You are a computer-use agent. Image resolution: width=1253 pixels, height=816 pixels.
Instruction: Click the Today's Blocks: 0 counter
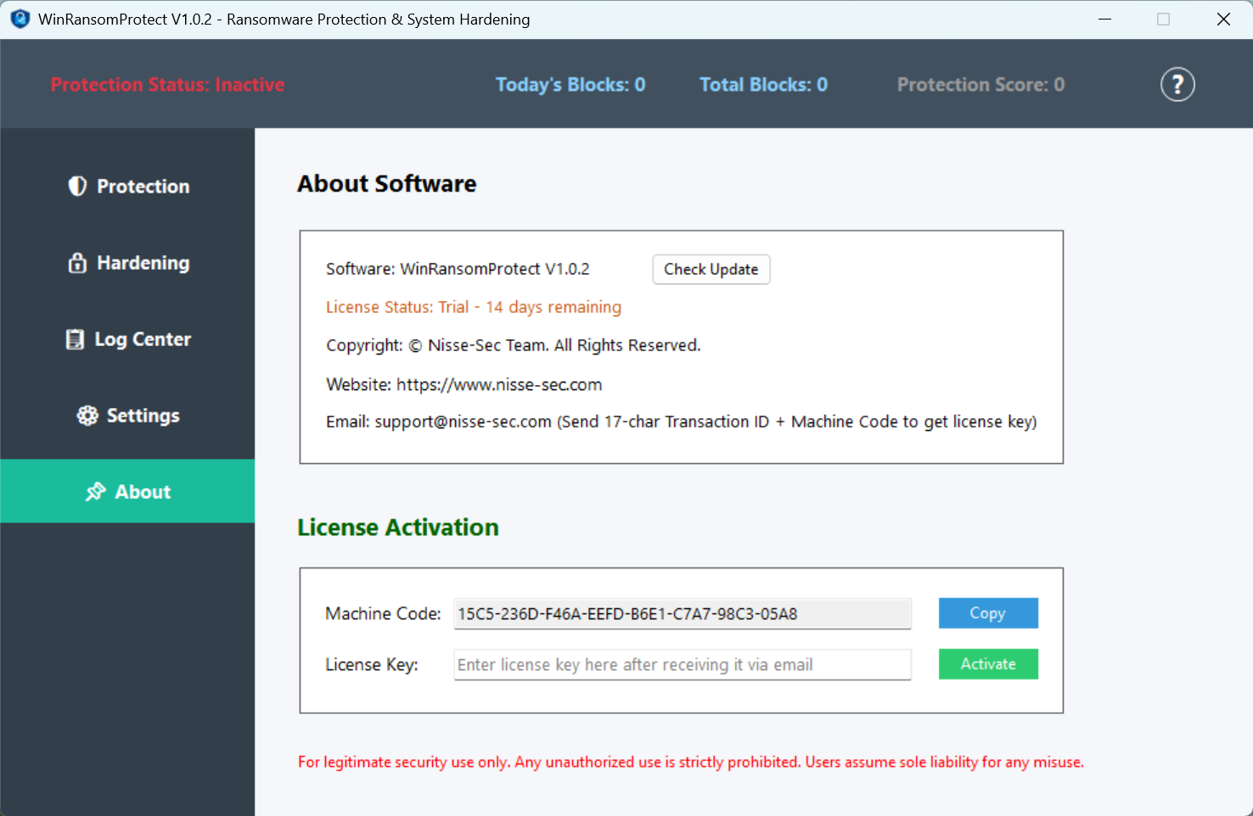[x=570, y=85]
